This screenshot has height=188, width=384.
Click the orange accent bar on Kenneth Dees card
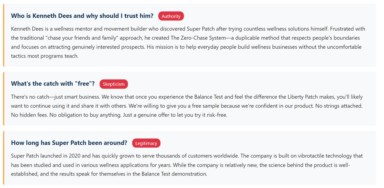[4, 35]
